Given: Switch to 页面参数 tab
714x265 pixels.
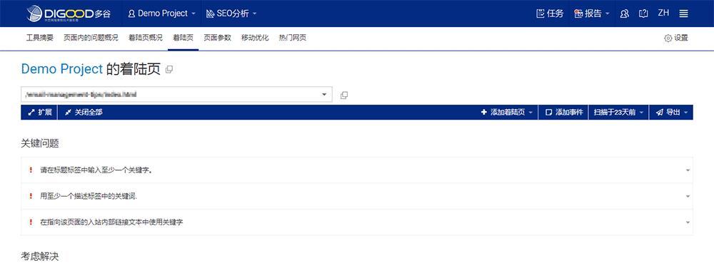Looking at the screenshot, I should (217, 38).
